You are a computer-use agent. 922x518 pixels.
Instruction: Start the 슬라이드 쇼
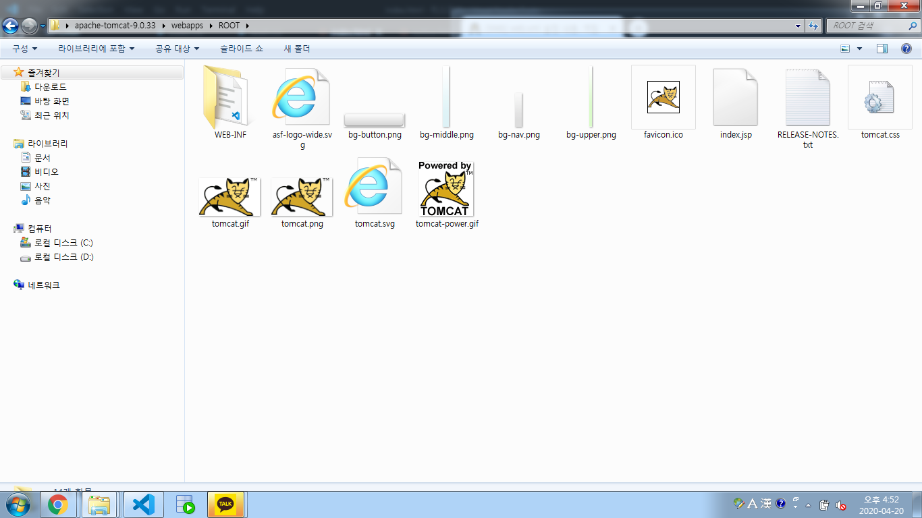click(242, 49)
